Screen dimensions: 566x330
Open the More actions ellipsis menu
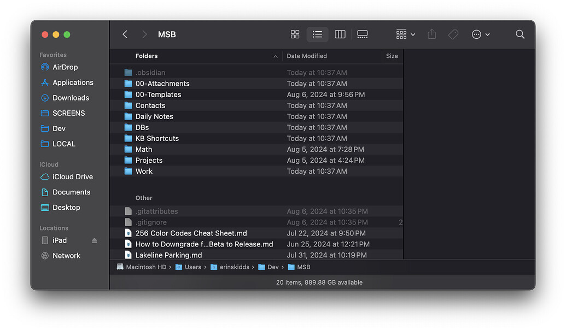(480, 34)
